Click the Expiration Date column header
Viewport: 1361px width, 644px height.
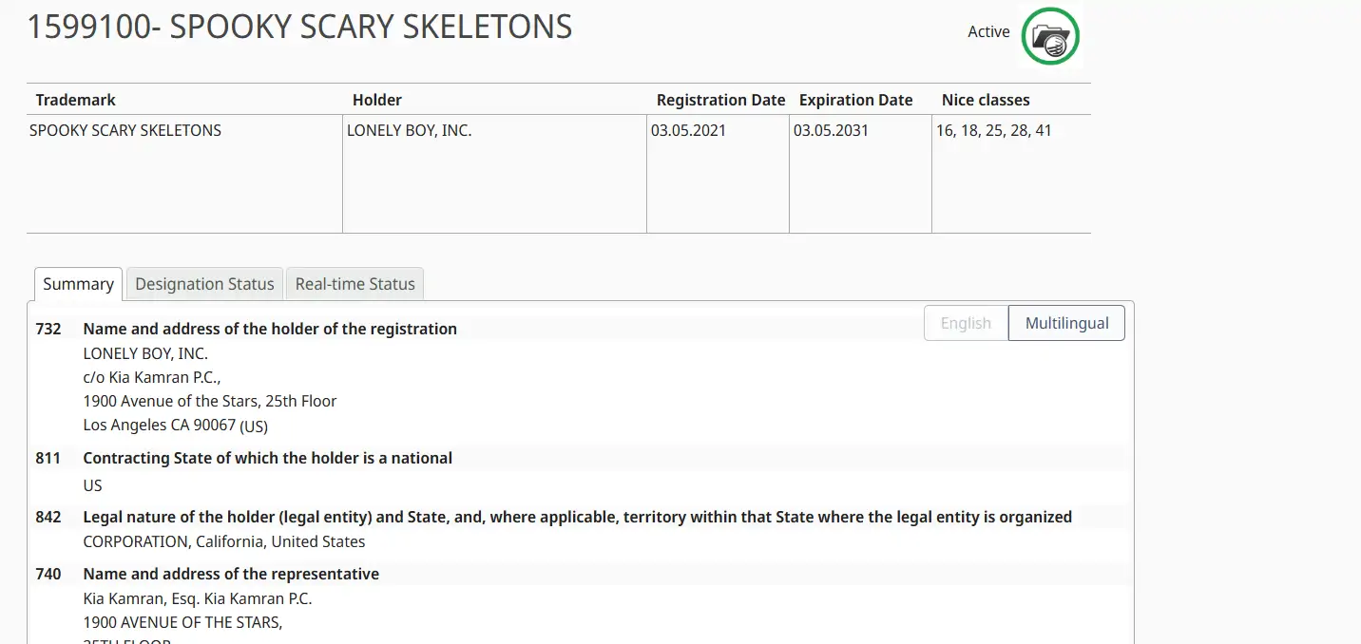[x=855, y=100]
